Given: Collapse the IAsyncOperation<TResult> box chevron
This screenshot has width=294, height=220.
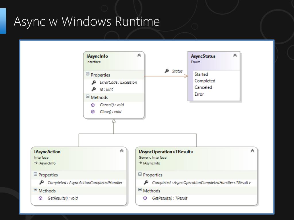Looking at the screenshot, I should click(252, 151).
